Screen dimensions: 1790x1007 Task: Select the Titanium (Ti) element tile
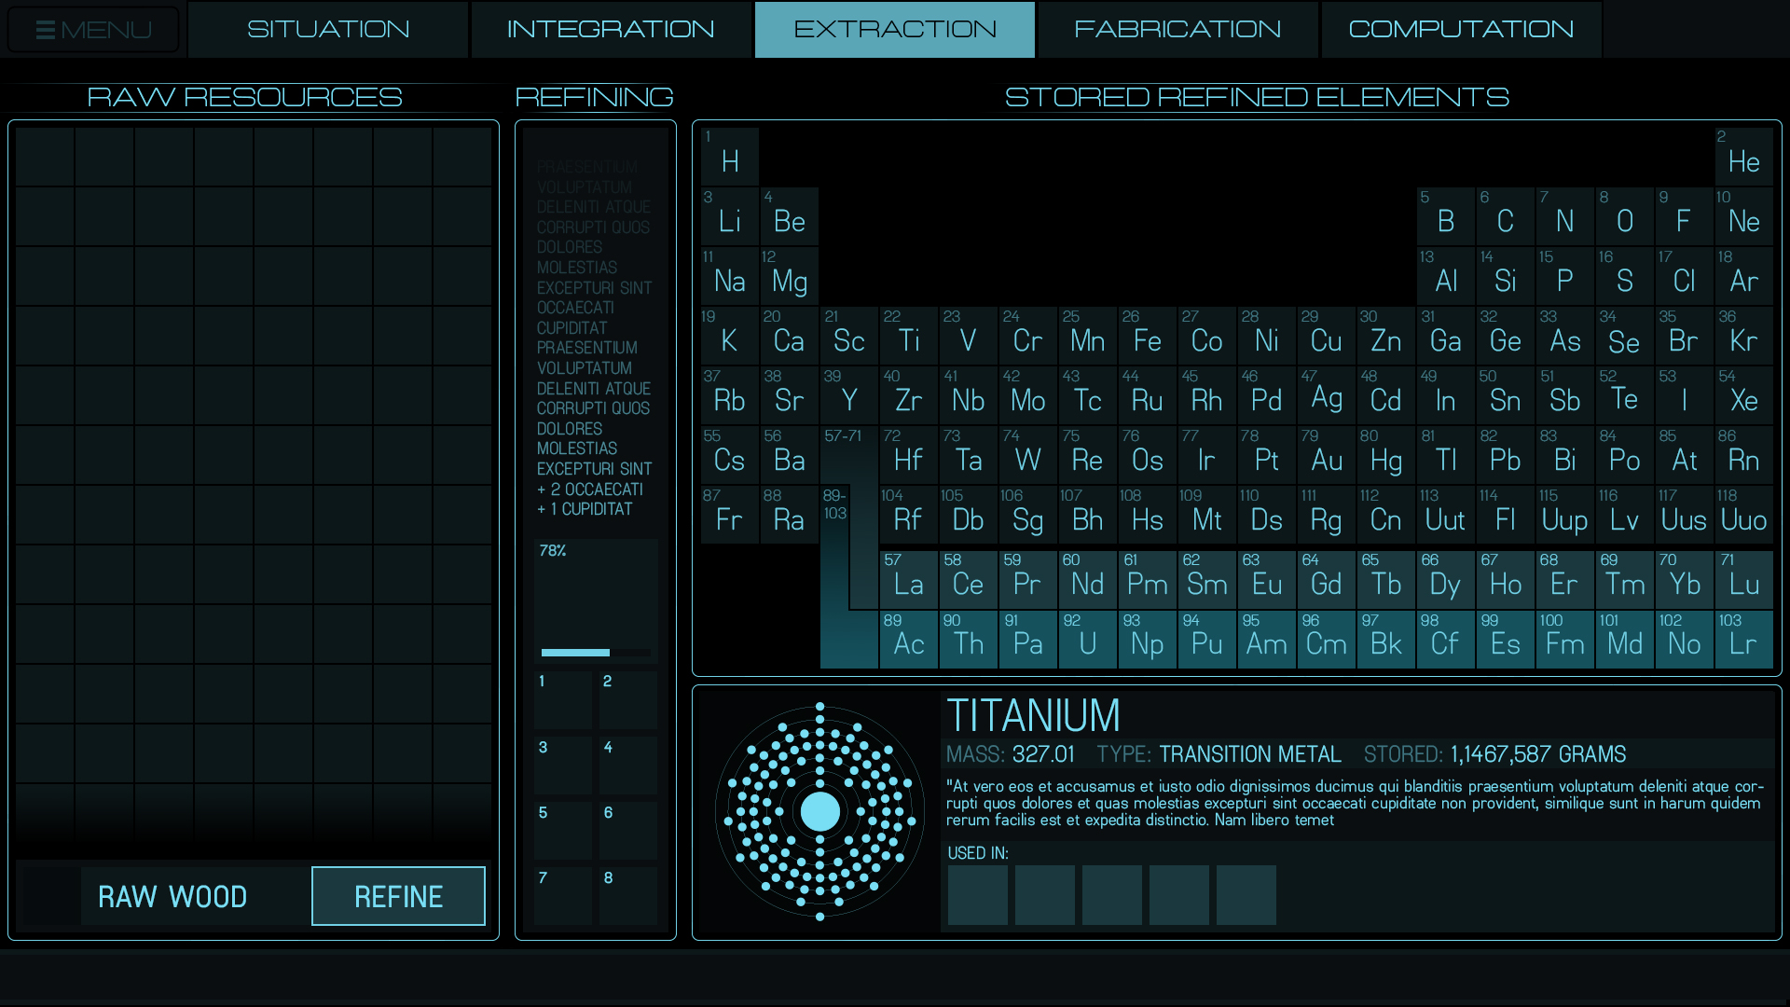point(908,335)
